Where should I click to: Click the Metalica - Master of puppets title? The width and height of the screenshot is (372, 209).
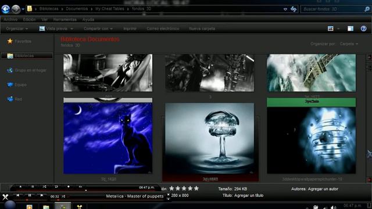[x=134, y=196]
